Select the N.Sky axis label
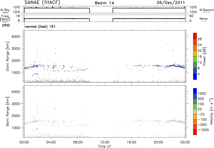The height and width of the screenshot is (148, 214). click(5, 10)
